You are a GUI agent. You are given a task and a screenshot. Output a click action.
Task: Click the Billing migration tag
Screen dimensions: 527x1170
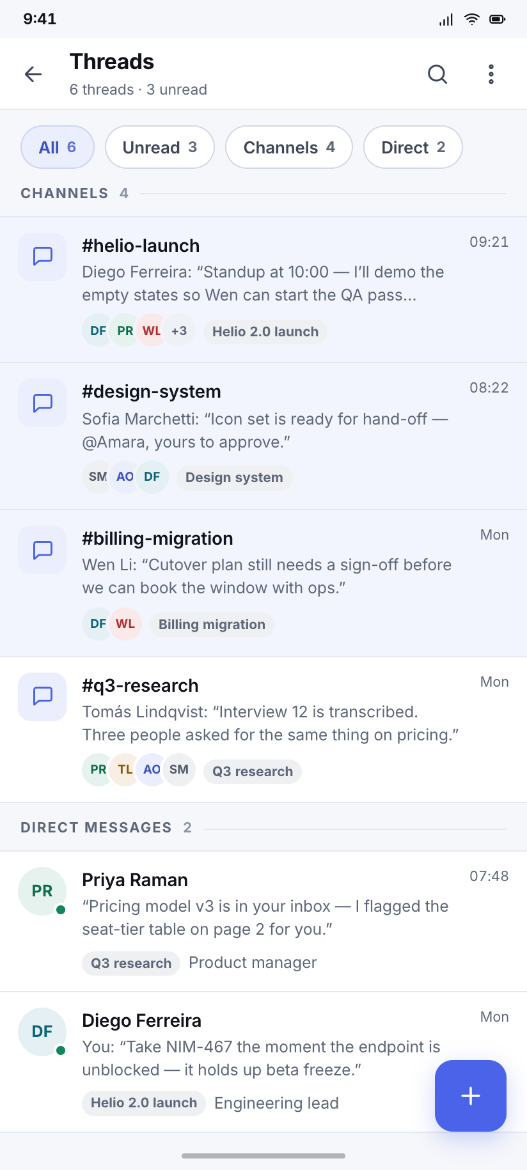[212, 625]
